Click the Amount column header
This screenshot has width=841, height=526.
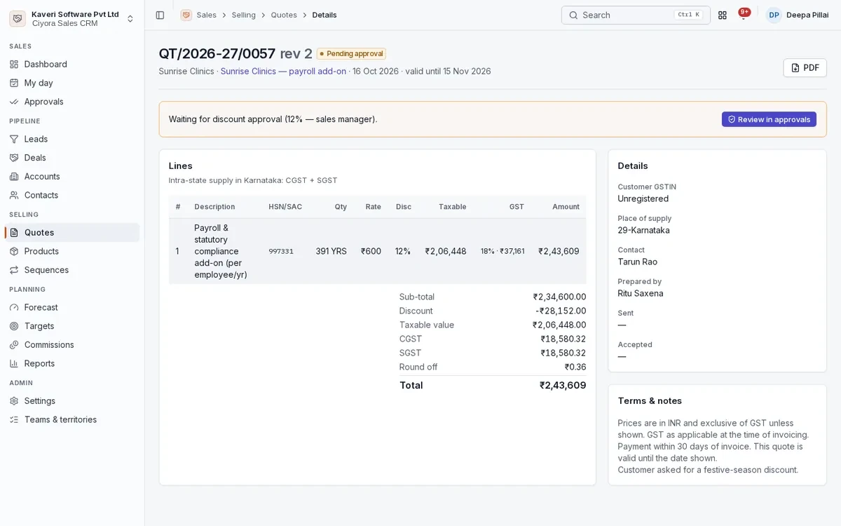tap(566, 207)
